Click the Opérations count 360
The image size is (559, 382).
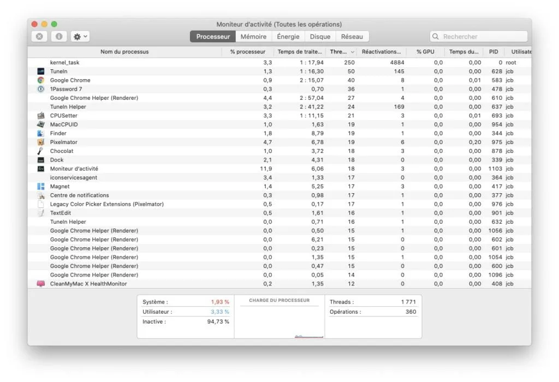pyautogui.click(x=411, y=312)
